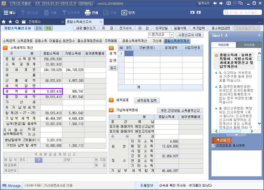
Task: Open the 메뉴 hamburger menu
Action: click(x=10, y=13)
